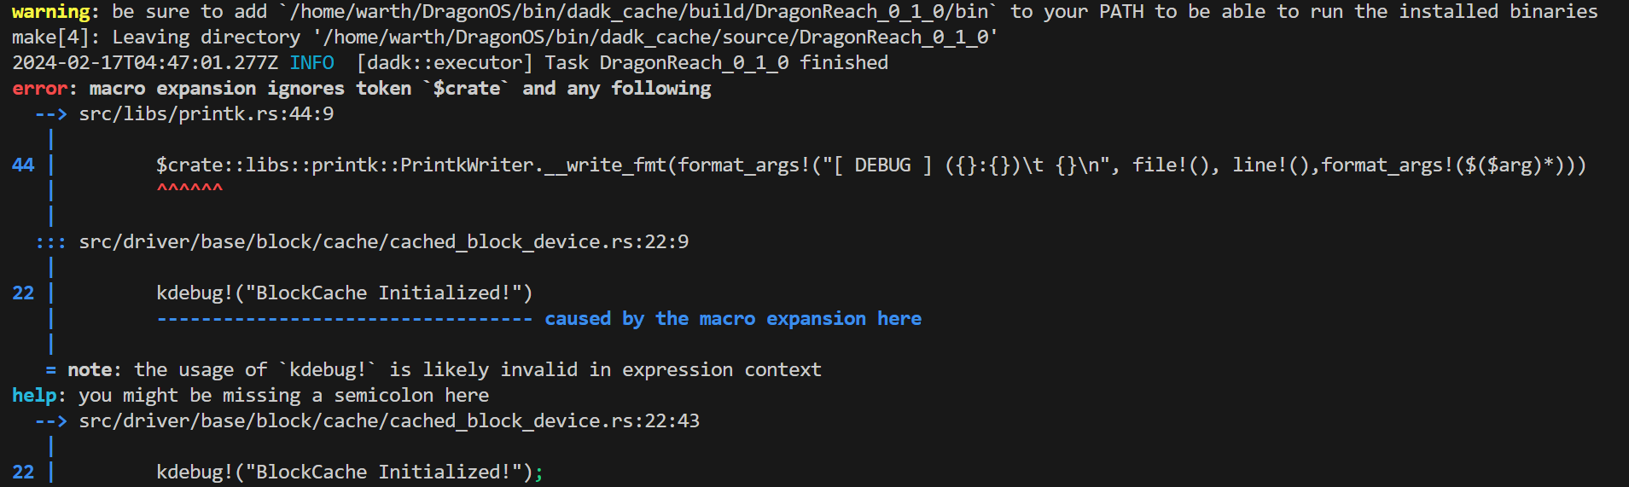Click the red caret underline markers
The width and height of the screenshot is (1629, 487).
tap(189, 188)
